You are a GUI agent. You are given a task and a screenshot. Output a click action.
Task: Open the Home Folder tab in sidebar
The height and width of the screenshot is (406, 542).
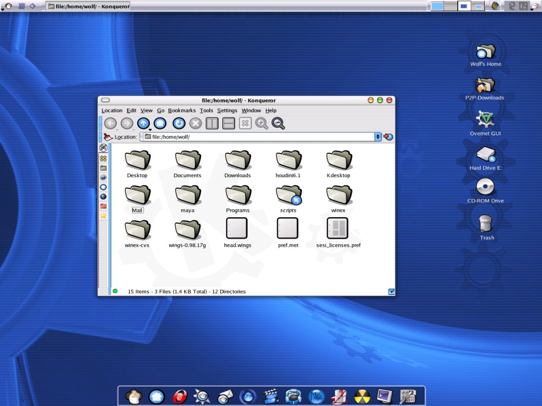[103, 187]
